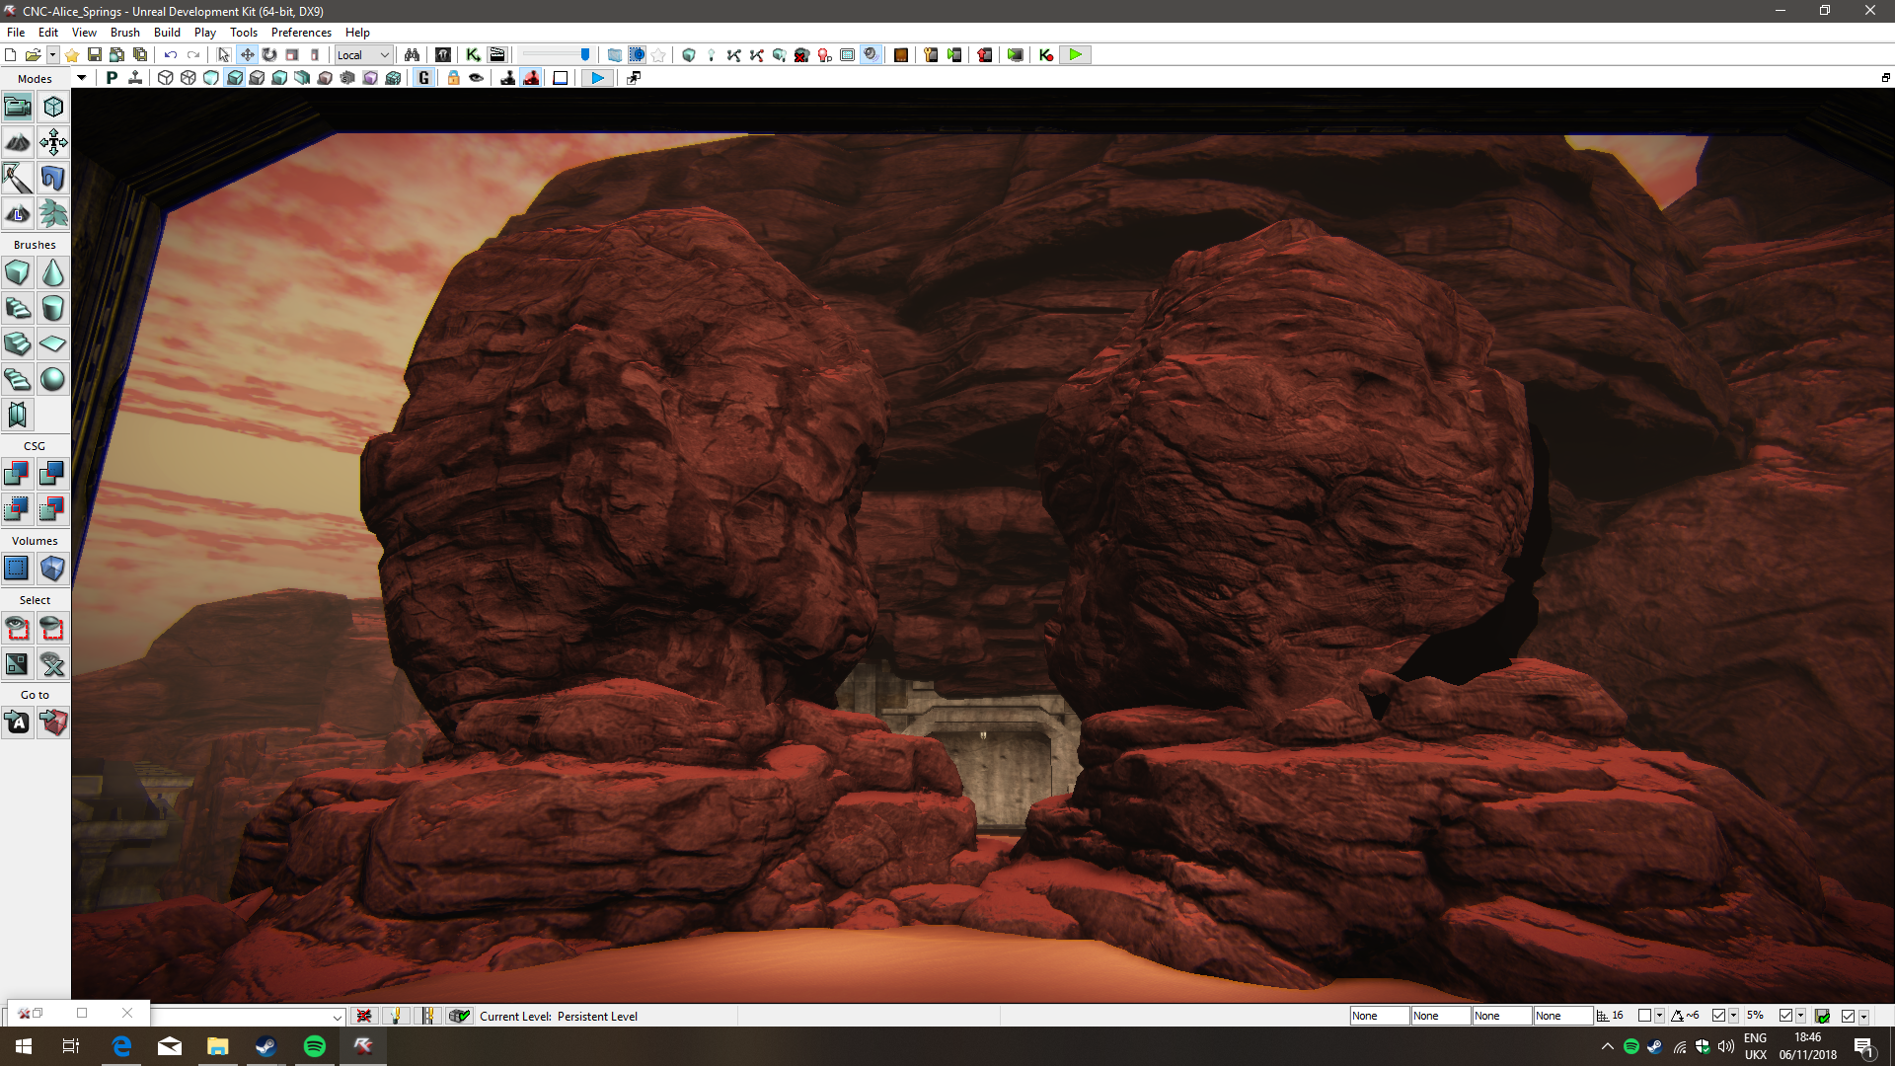This screenshot has height=1066, width=1895.
Task: Click maximize viewport icon at top right
Action: point(1885,78)
